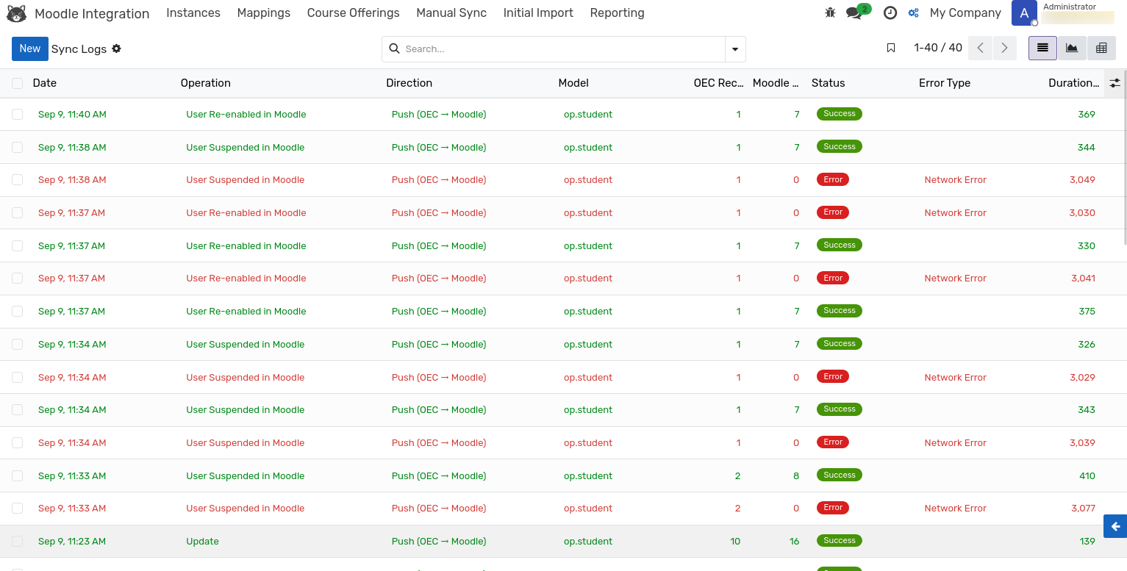Image resolution: width=1127 pixels, height=571 pixels.
Task: Click the OEC records value 10
Action: tap(735, 541)
